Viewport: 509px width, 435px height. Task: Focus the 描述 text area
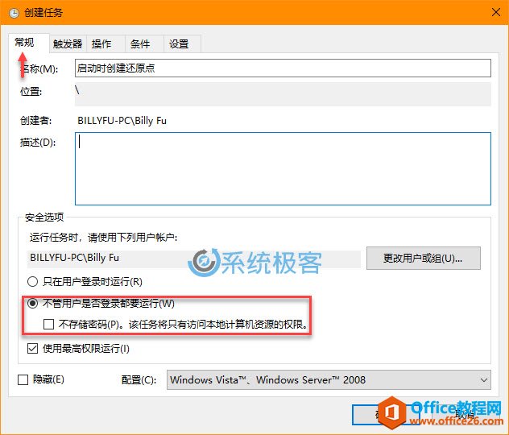283,168
